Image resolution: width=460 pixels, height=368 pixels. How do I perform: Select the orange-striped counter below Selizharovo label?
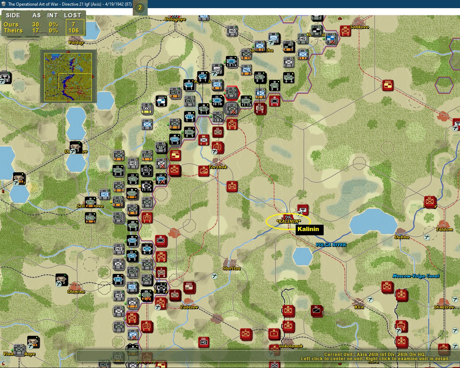point(90,218)
